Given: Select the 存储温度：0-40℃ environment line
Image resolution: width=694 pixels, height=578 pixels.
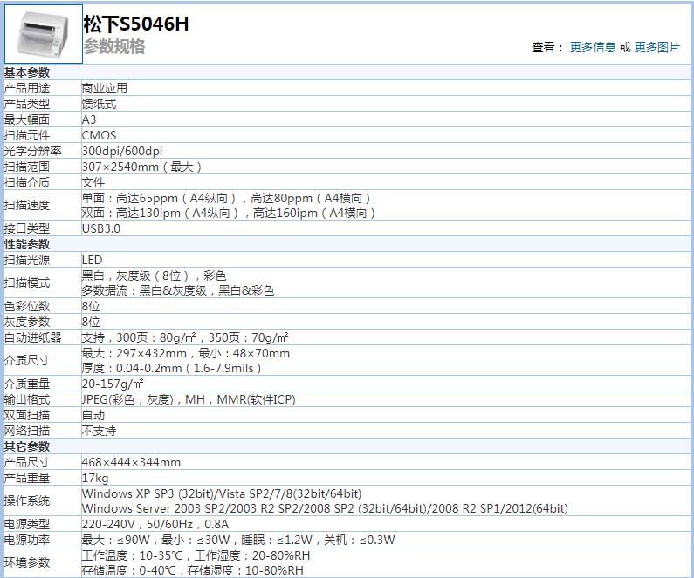Looking at the screenshot, I should point(193,570).
